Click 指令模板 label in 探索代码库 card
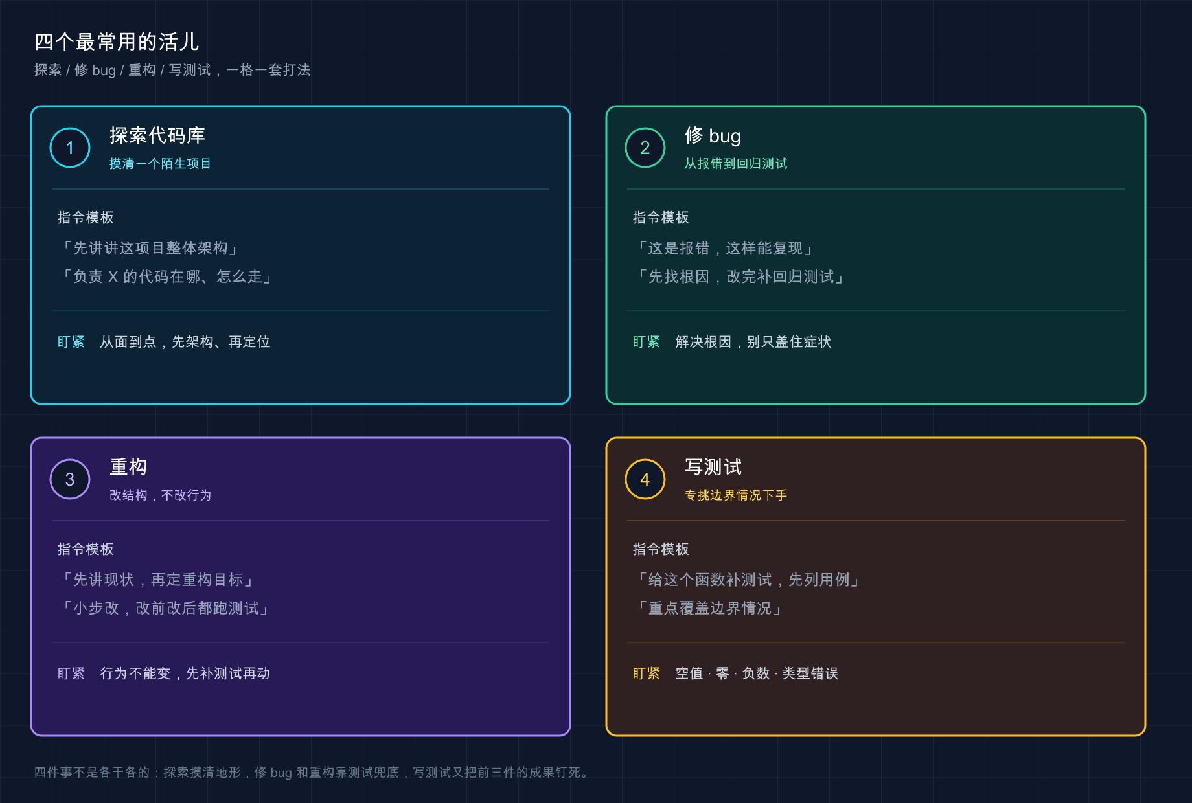The height and width of the screenshot is (803, 1192). coord(86,218)
